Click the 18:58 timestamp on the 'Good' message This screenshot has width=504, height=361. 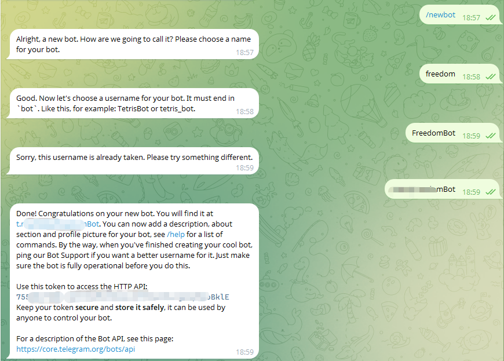point(244,111)
